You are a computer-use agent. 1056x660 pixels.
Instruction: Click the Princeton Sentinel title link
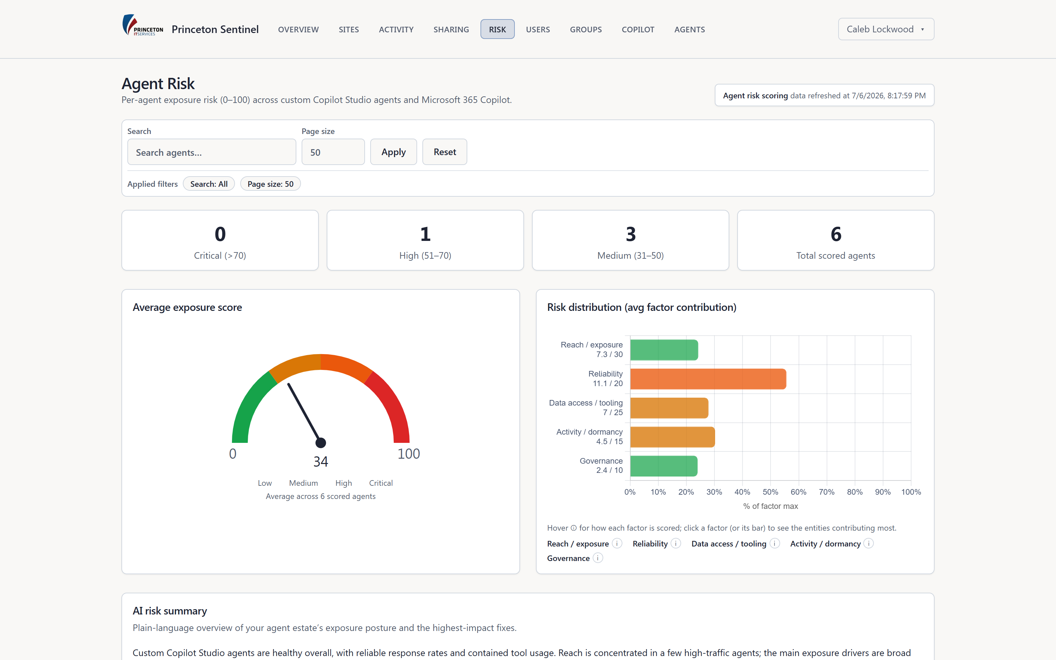(215, 29)
